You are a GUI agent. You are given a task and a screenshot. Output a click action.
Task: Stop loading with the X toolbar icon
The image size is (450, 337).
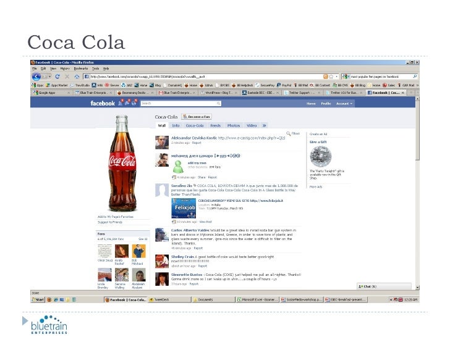pyautogui.click(x=67, y=77)
